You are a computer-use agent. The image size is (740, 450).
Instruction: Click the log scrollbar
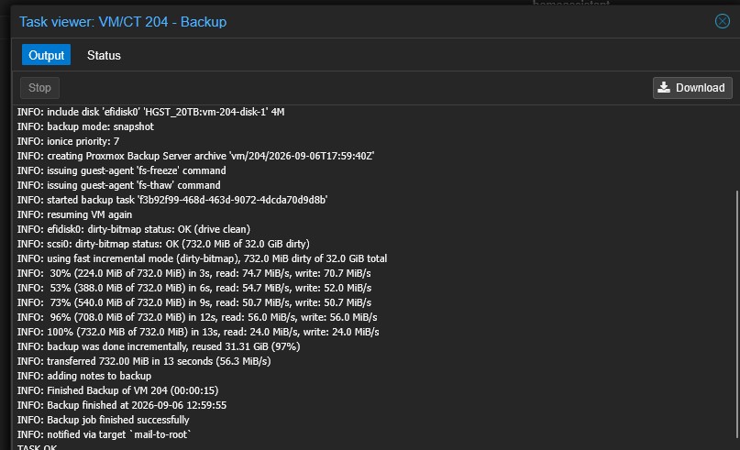(737, 313)
